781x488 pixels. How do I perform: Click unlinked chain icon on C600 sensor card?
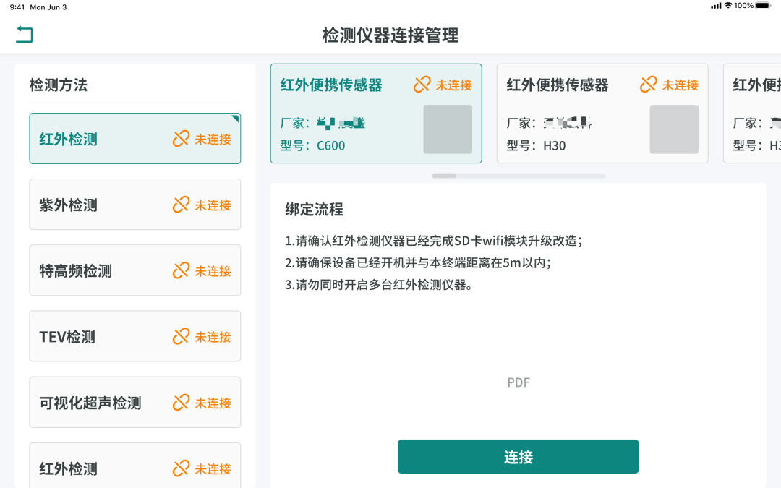(422, 85)
